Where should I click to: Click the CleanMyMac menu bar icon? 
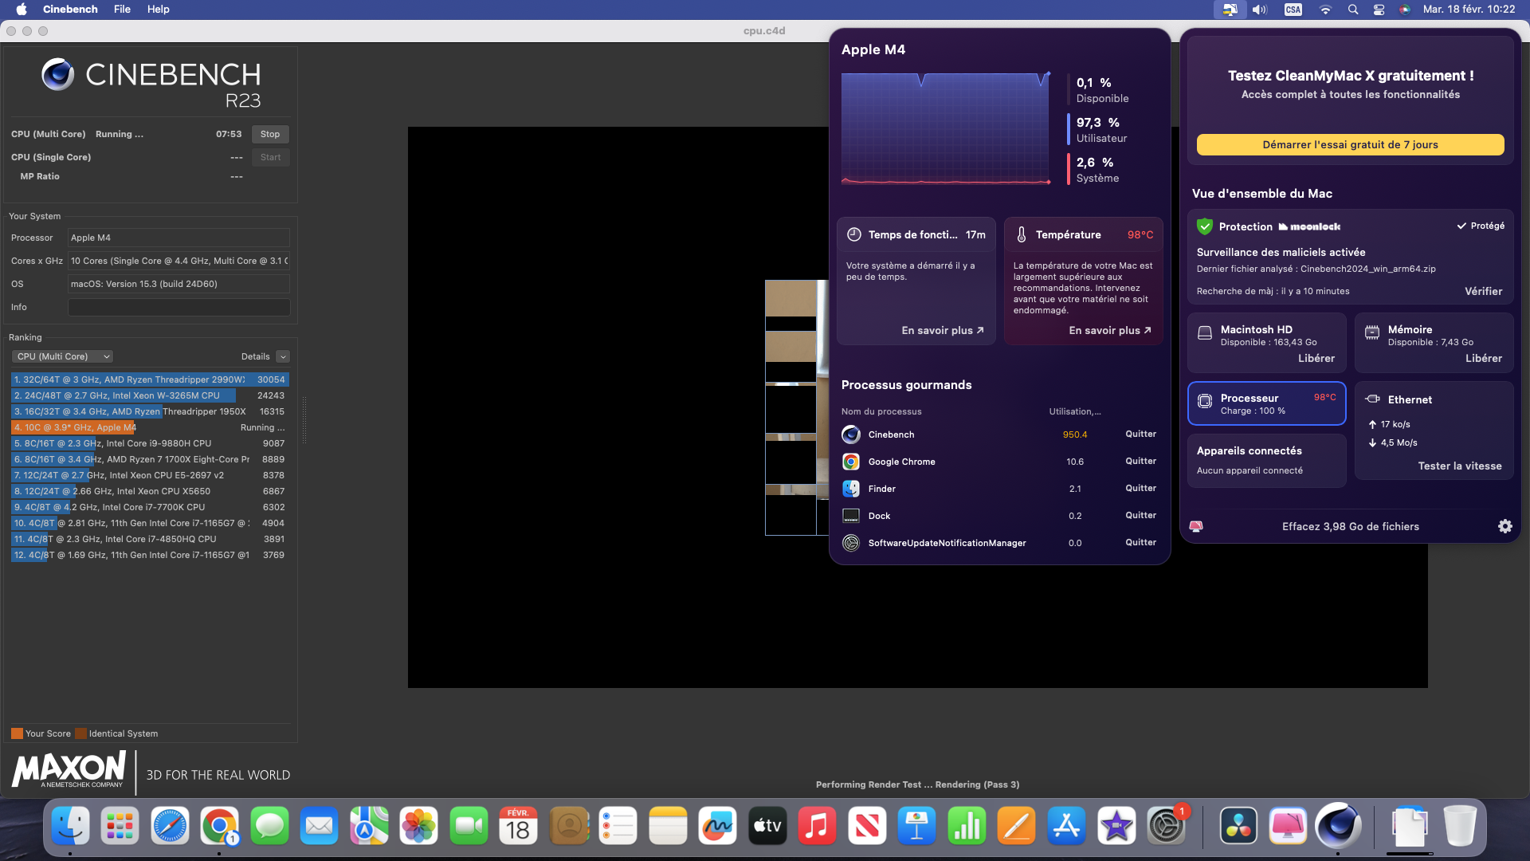coord(1230,10)
